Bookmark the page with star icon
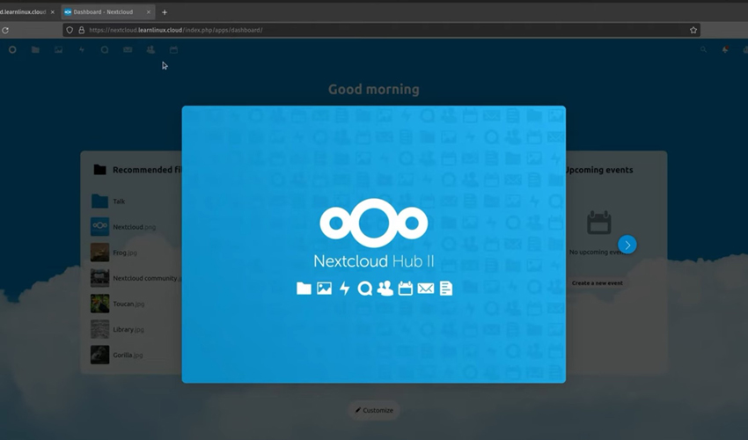Viewport: 748px width, 440px height. coord(693,30)
